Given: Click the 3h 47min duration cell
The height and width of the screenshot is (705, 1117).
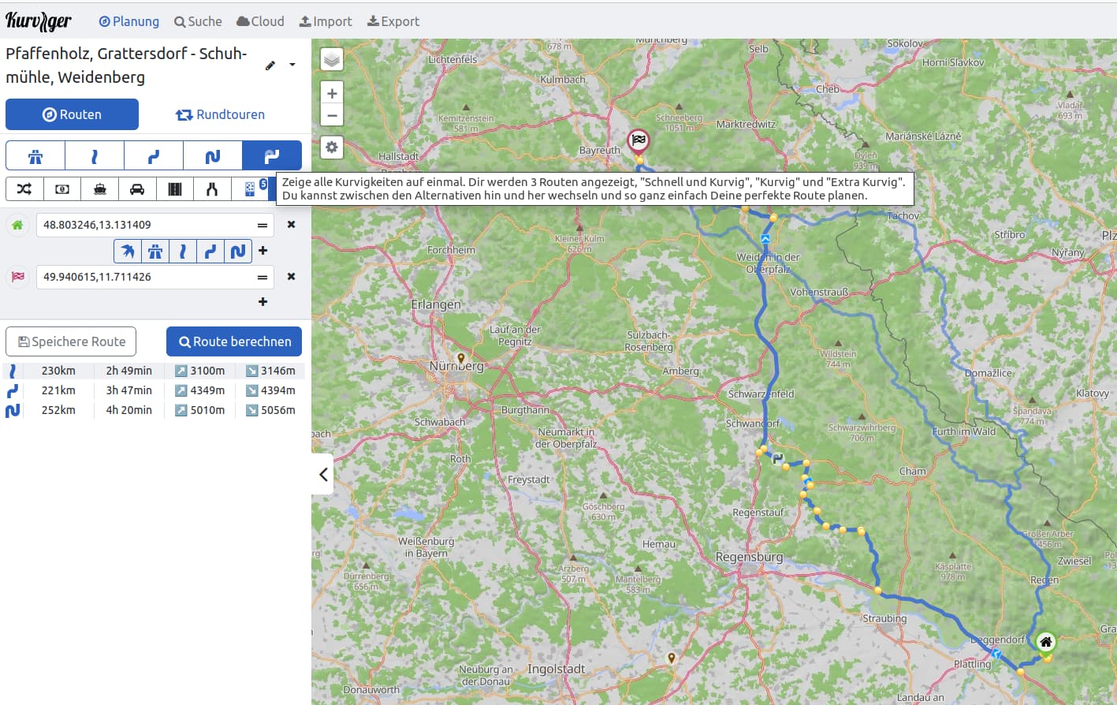Looking at the screenshot, I should coord(129,390).
